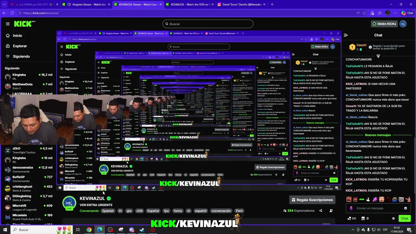Screen dimensions: 416x234
Task: Open user profile avatar on Kick header
Action: 403,24
